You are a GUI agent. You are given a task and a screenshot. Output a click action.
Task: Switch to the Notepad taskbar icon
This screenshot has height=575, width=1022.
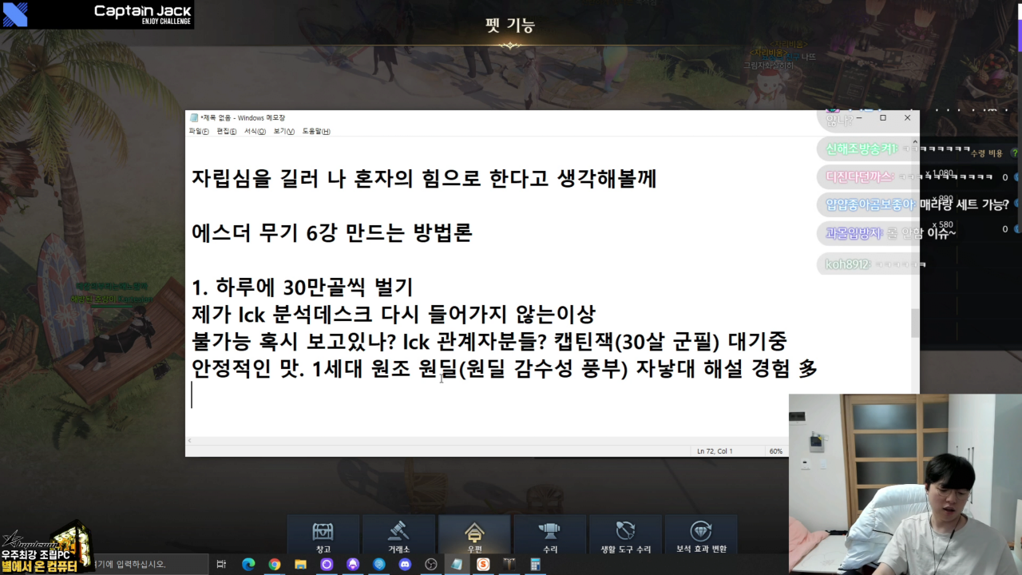point(457,564)
